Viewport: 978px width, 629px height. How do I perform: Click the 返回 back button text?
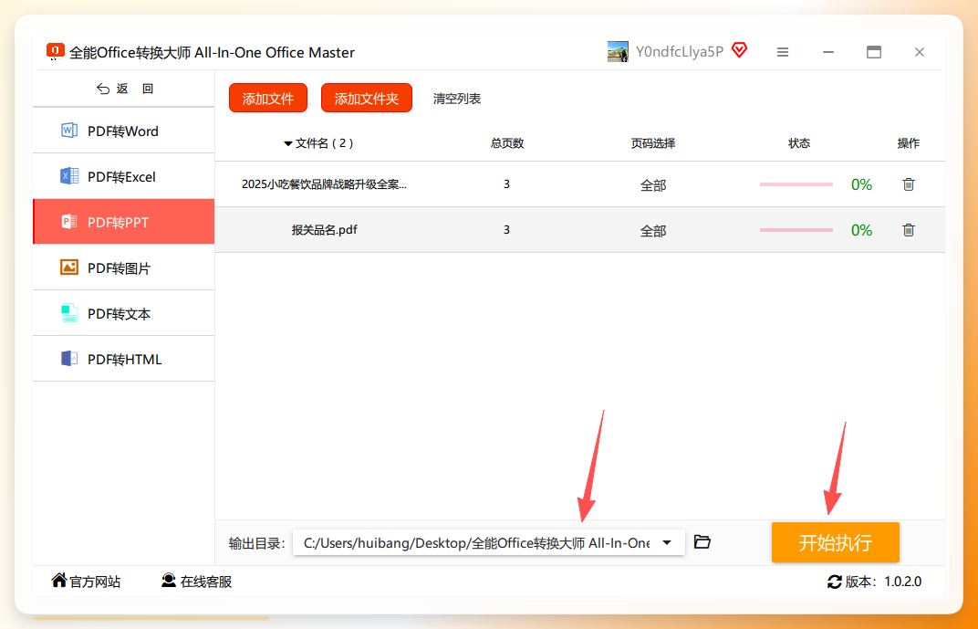[134, 89]
